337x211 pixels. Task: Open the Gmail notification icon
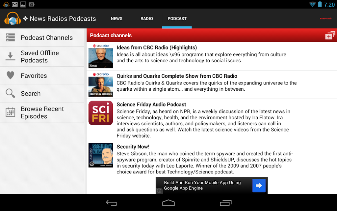tap(14, 4)
